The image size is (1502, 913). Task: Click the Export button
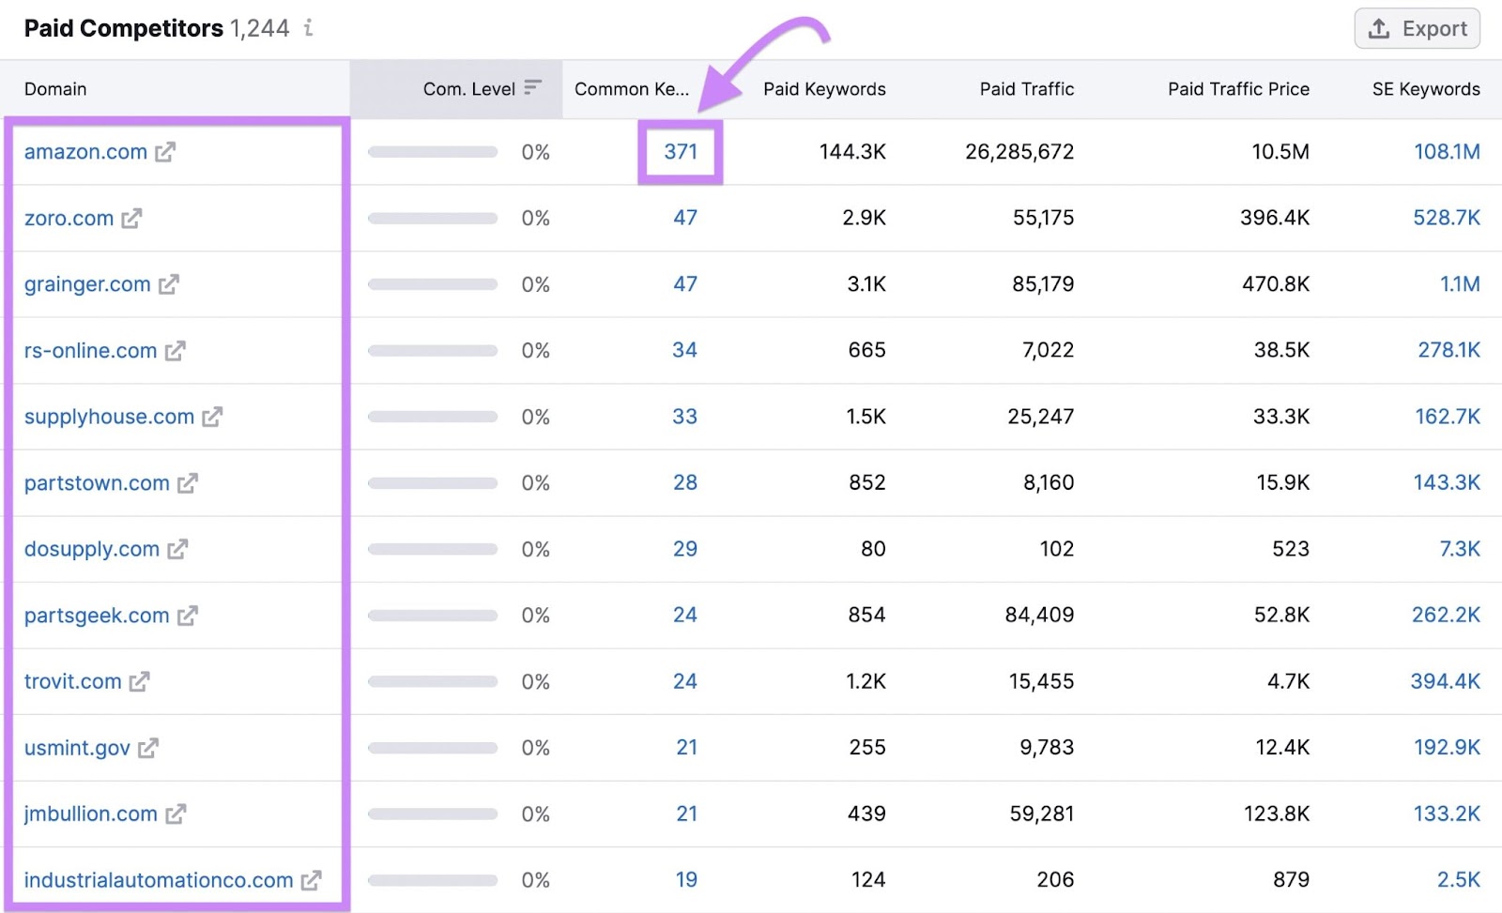pos(1417,28)
